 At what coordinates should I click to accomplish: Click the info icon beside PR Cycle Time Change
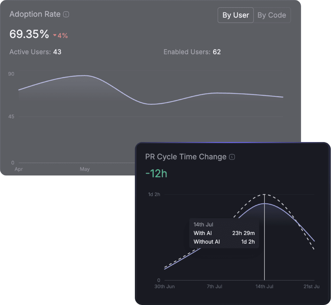[x=232, y=157]
